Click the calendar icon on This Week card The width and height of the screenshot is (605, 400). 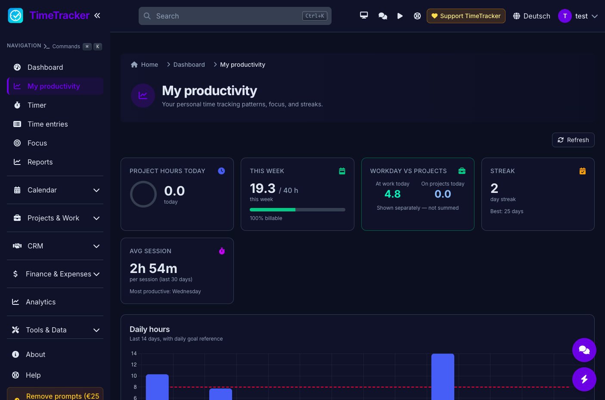coord(342,171)
